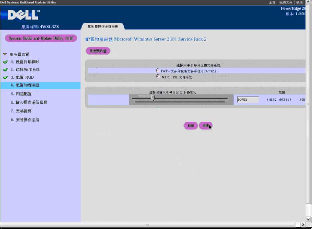
Task: Go to step 5. 网络配置
Action: pos(21,94)
